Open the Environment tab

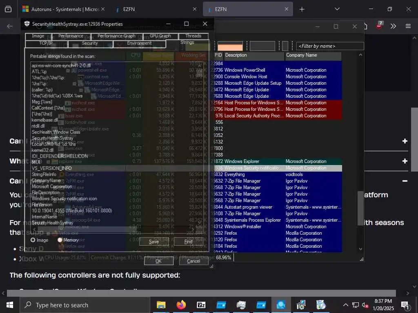point(140,44)
